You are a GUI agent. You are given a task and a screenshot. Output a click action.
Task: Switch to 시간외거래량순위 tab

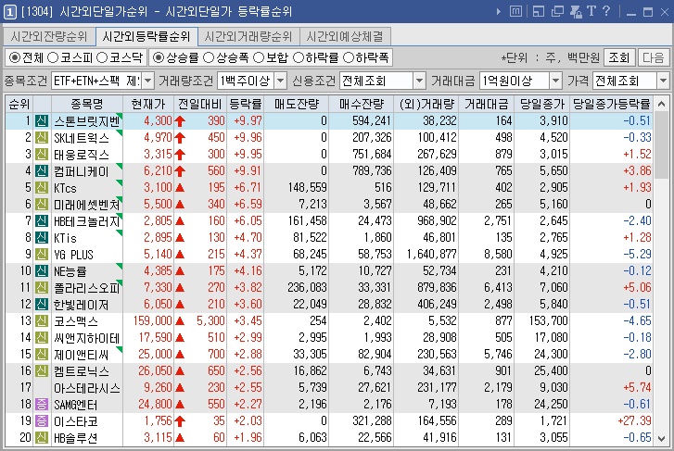click(x=248, y=36)
